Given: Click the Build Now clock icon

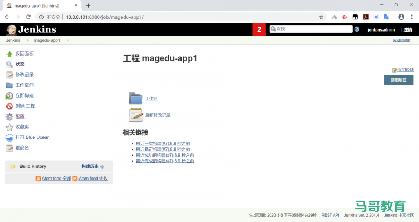Looking at the screenshot, I should coord(9,95).
